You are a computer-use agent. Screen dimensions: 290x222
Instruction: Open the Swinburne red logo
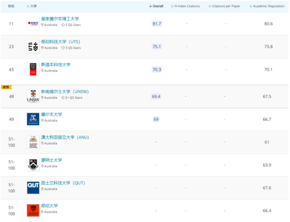33,69
